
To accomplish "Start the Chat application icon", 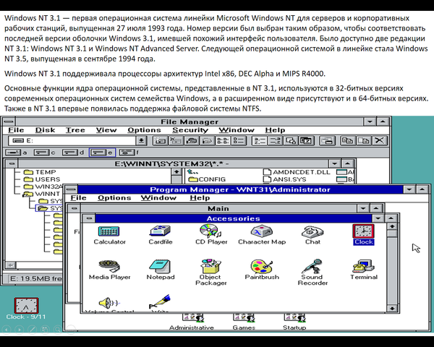I will pyautogui.click(x=312, y=231).
